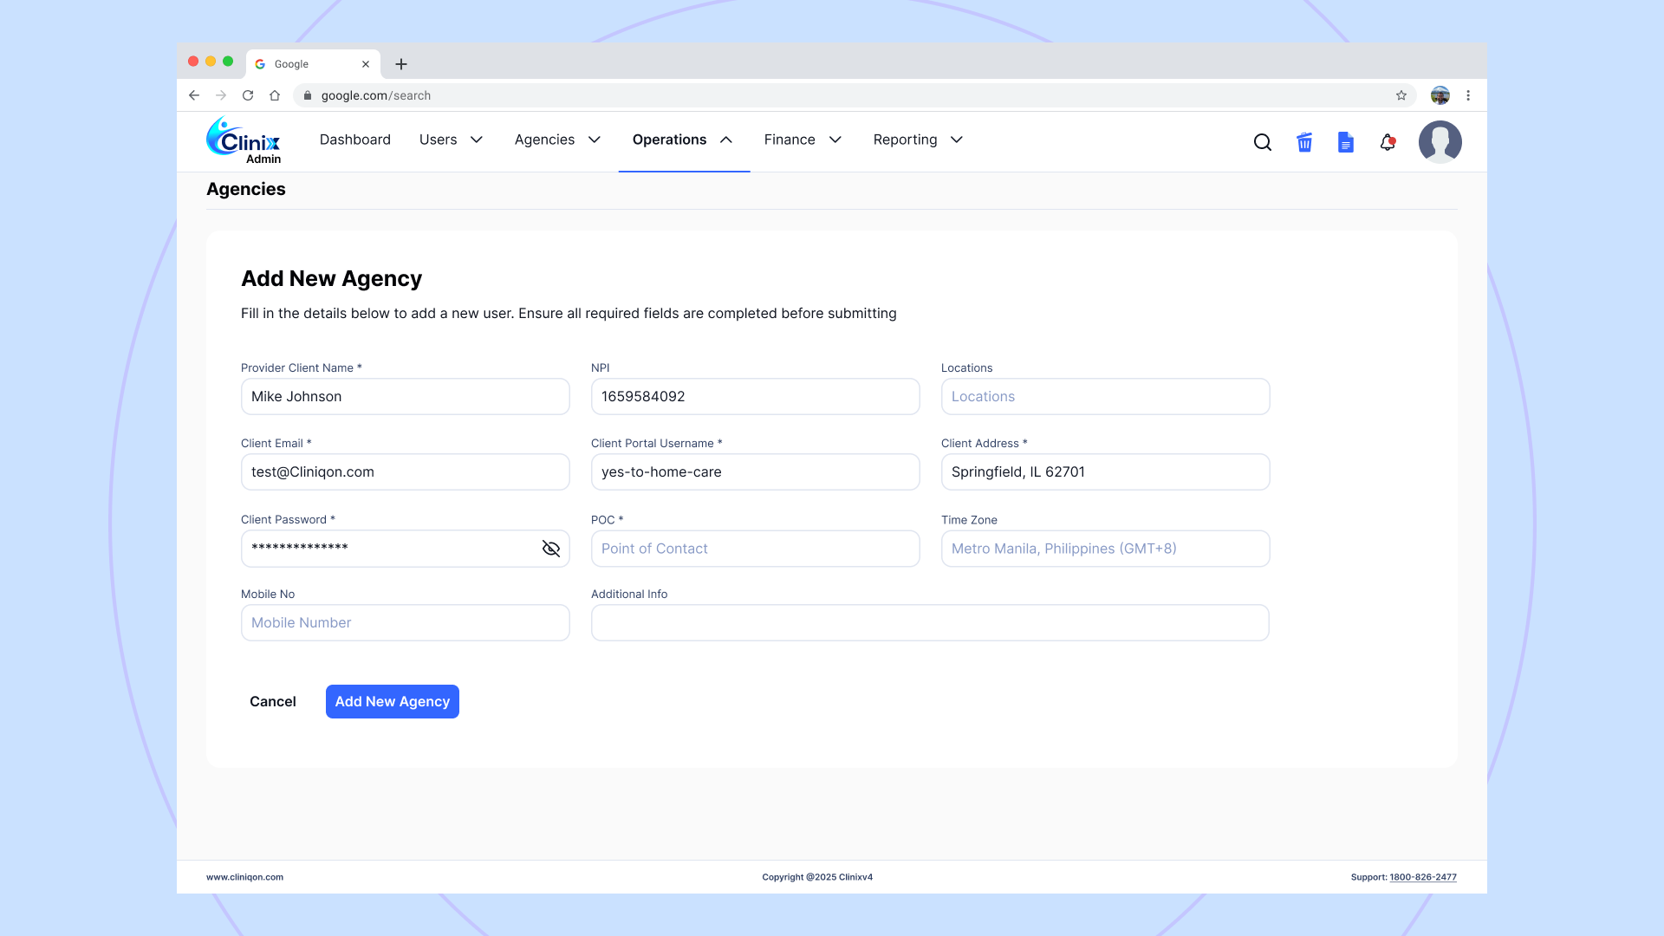Click the user profile avatar
Image resolution: width=1664 pixels, height=936 pixels.
[1440, 142]
